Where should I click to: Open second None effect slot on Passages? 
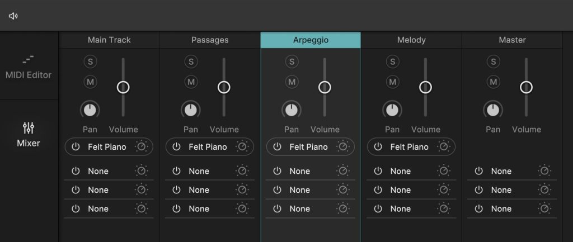[x=199, y=190]
